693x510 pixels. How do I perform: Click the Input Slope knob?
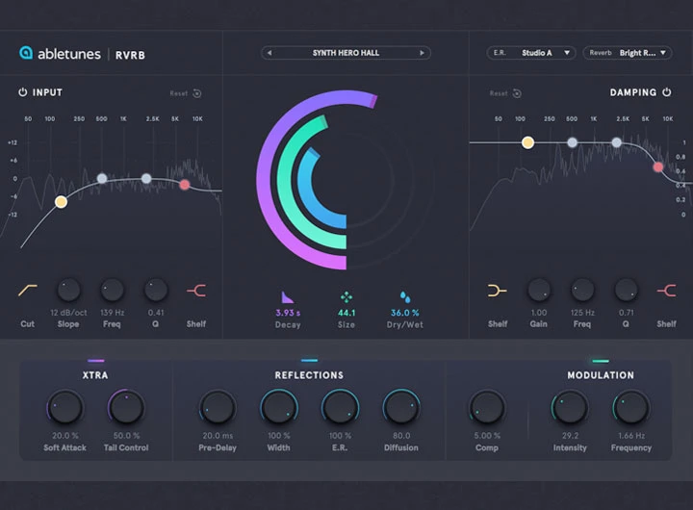pos(68,290)
